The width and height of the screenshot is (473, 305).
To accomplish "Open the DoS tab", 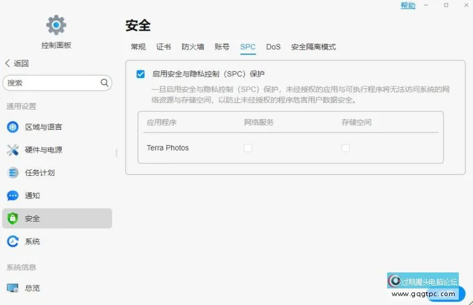I will [x=273, y=47].
